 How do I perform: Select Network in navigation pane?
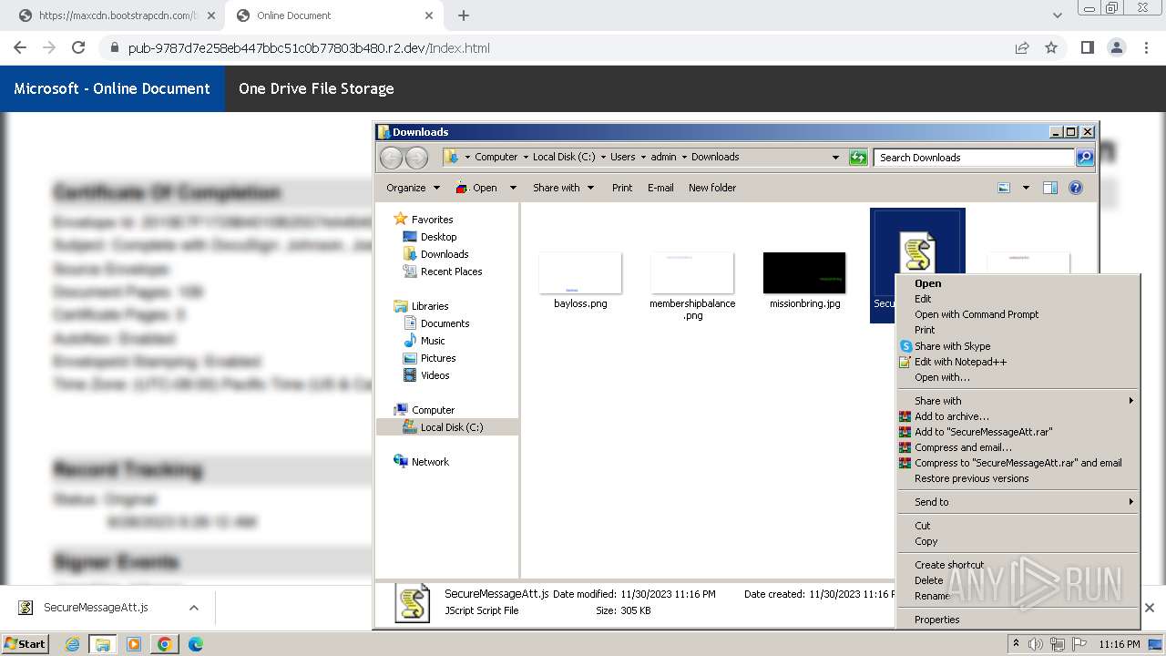coord(430,462)
